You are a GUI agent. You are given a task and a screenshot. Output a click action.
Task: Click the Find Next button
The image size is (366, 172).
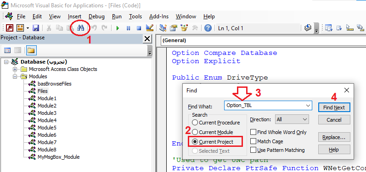[x=334, y=107]
